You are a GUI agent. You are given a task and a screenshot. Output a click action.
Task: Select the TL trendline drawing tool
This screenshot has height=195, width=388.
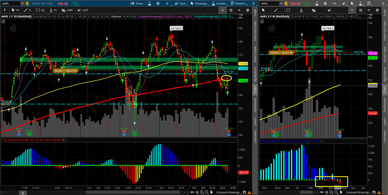[x=28, y=10]
